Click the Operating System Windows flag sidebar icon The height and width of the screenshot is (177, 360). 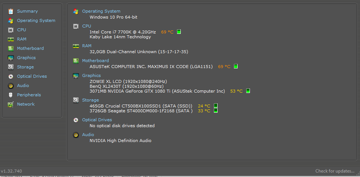pos(10,21)
